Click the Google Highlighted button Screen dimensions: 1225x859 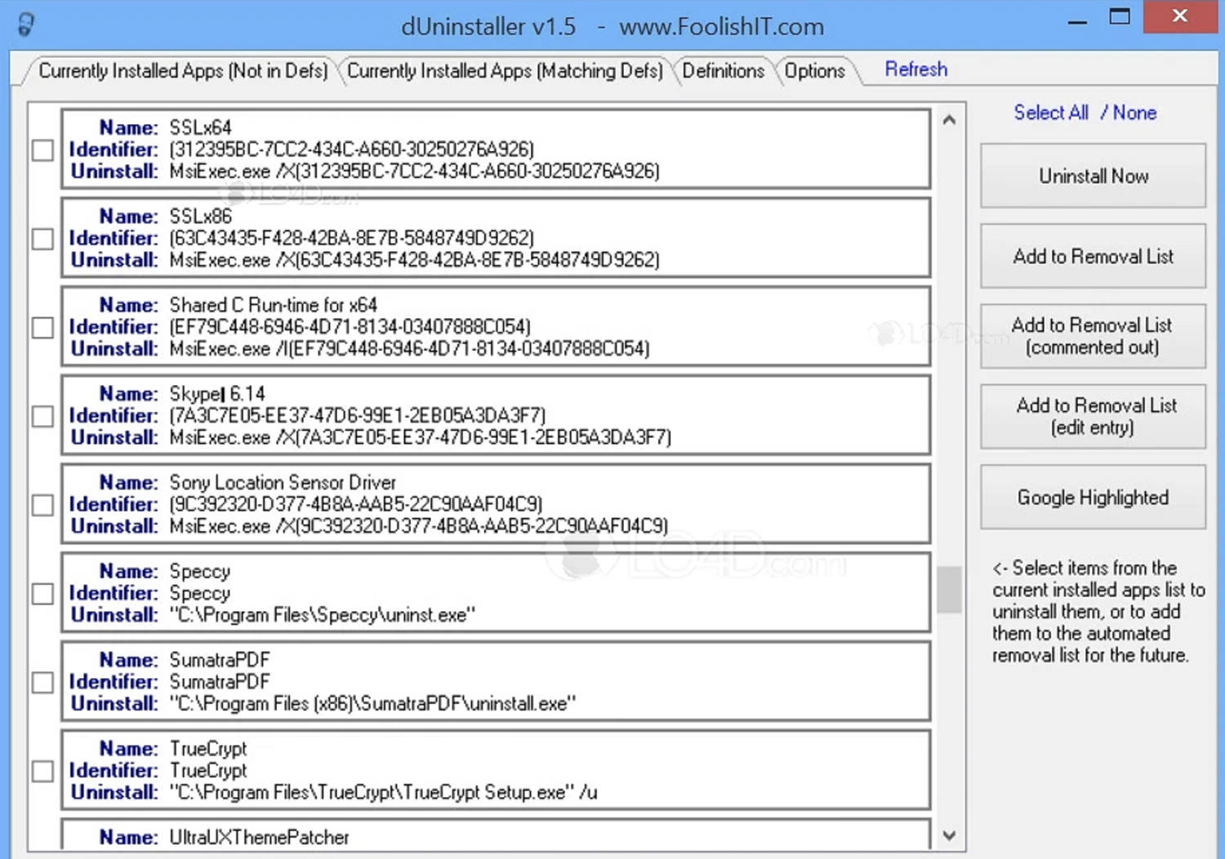(1093, 497)
